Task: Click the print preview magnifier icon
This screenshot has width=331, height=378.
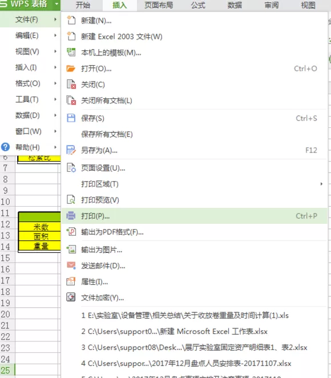Action: tap(71, 200)
